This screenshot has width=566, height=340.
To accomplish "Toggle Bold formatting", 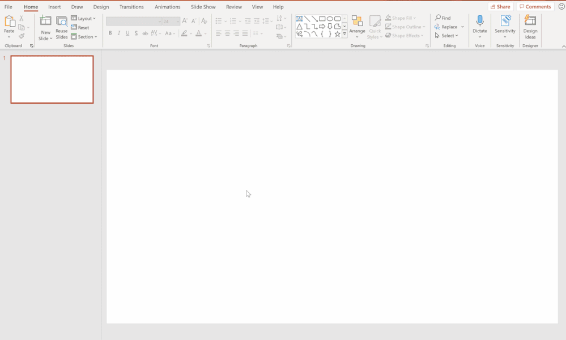I will pos(110,33).
